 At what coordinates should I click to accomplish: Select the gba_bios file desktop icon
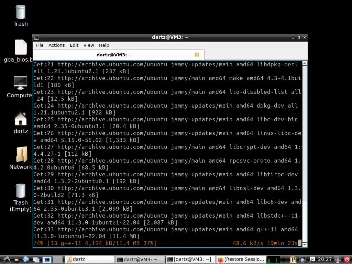(19, 51)
